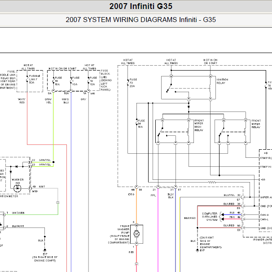Image resolution: width=272 pixels, height=272 pixels.
Task: Click the "(ON RIGHT SIDE OF ENGINE COMPARTMENT)" note
Action: 211,242
